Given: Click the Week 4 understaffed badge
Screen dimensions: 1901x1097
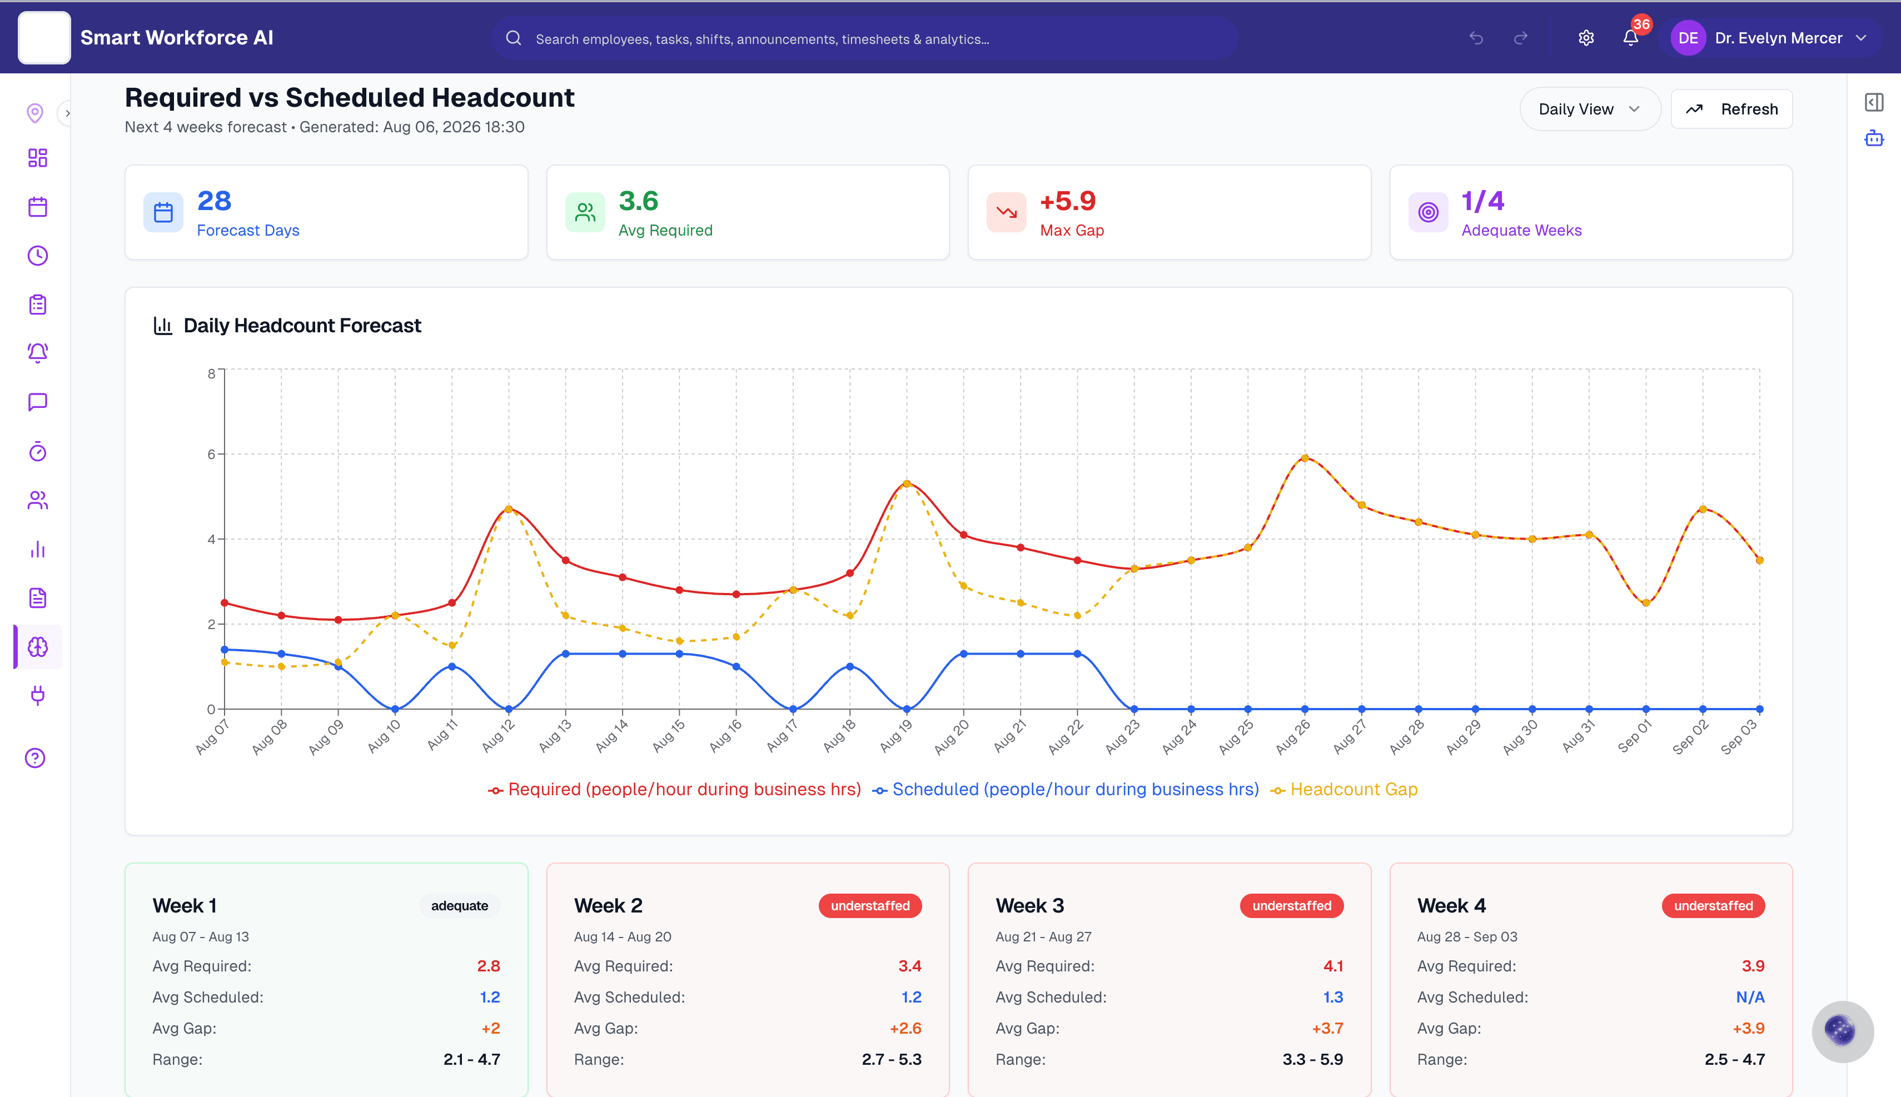Looking at the screenshot, I should tap(1713, 906).
